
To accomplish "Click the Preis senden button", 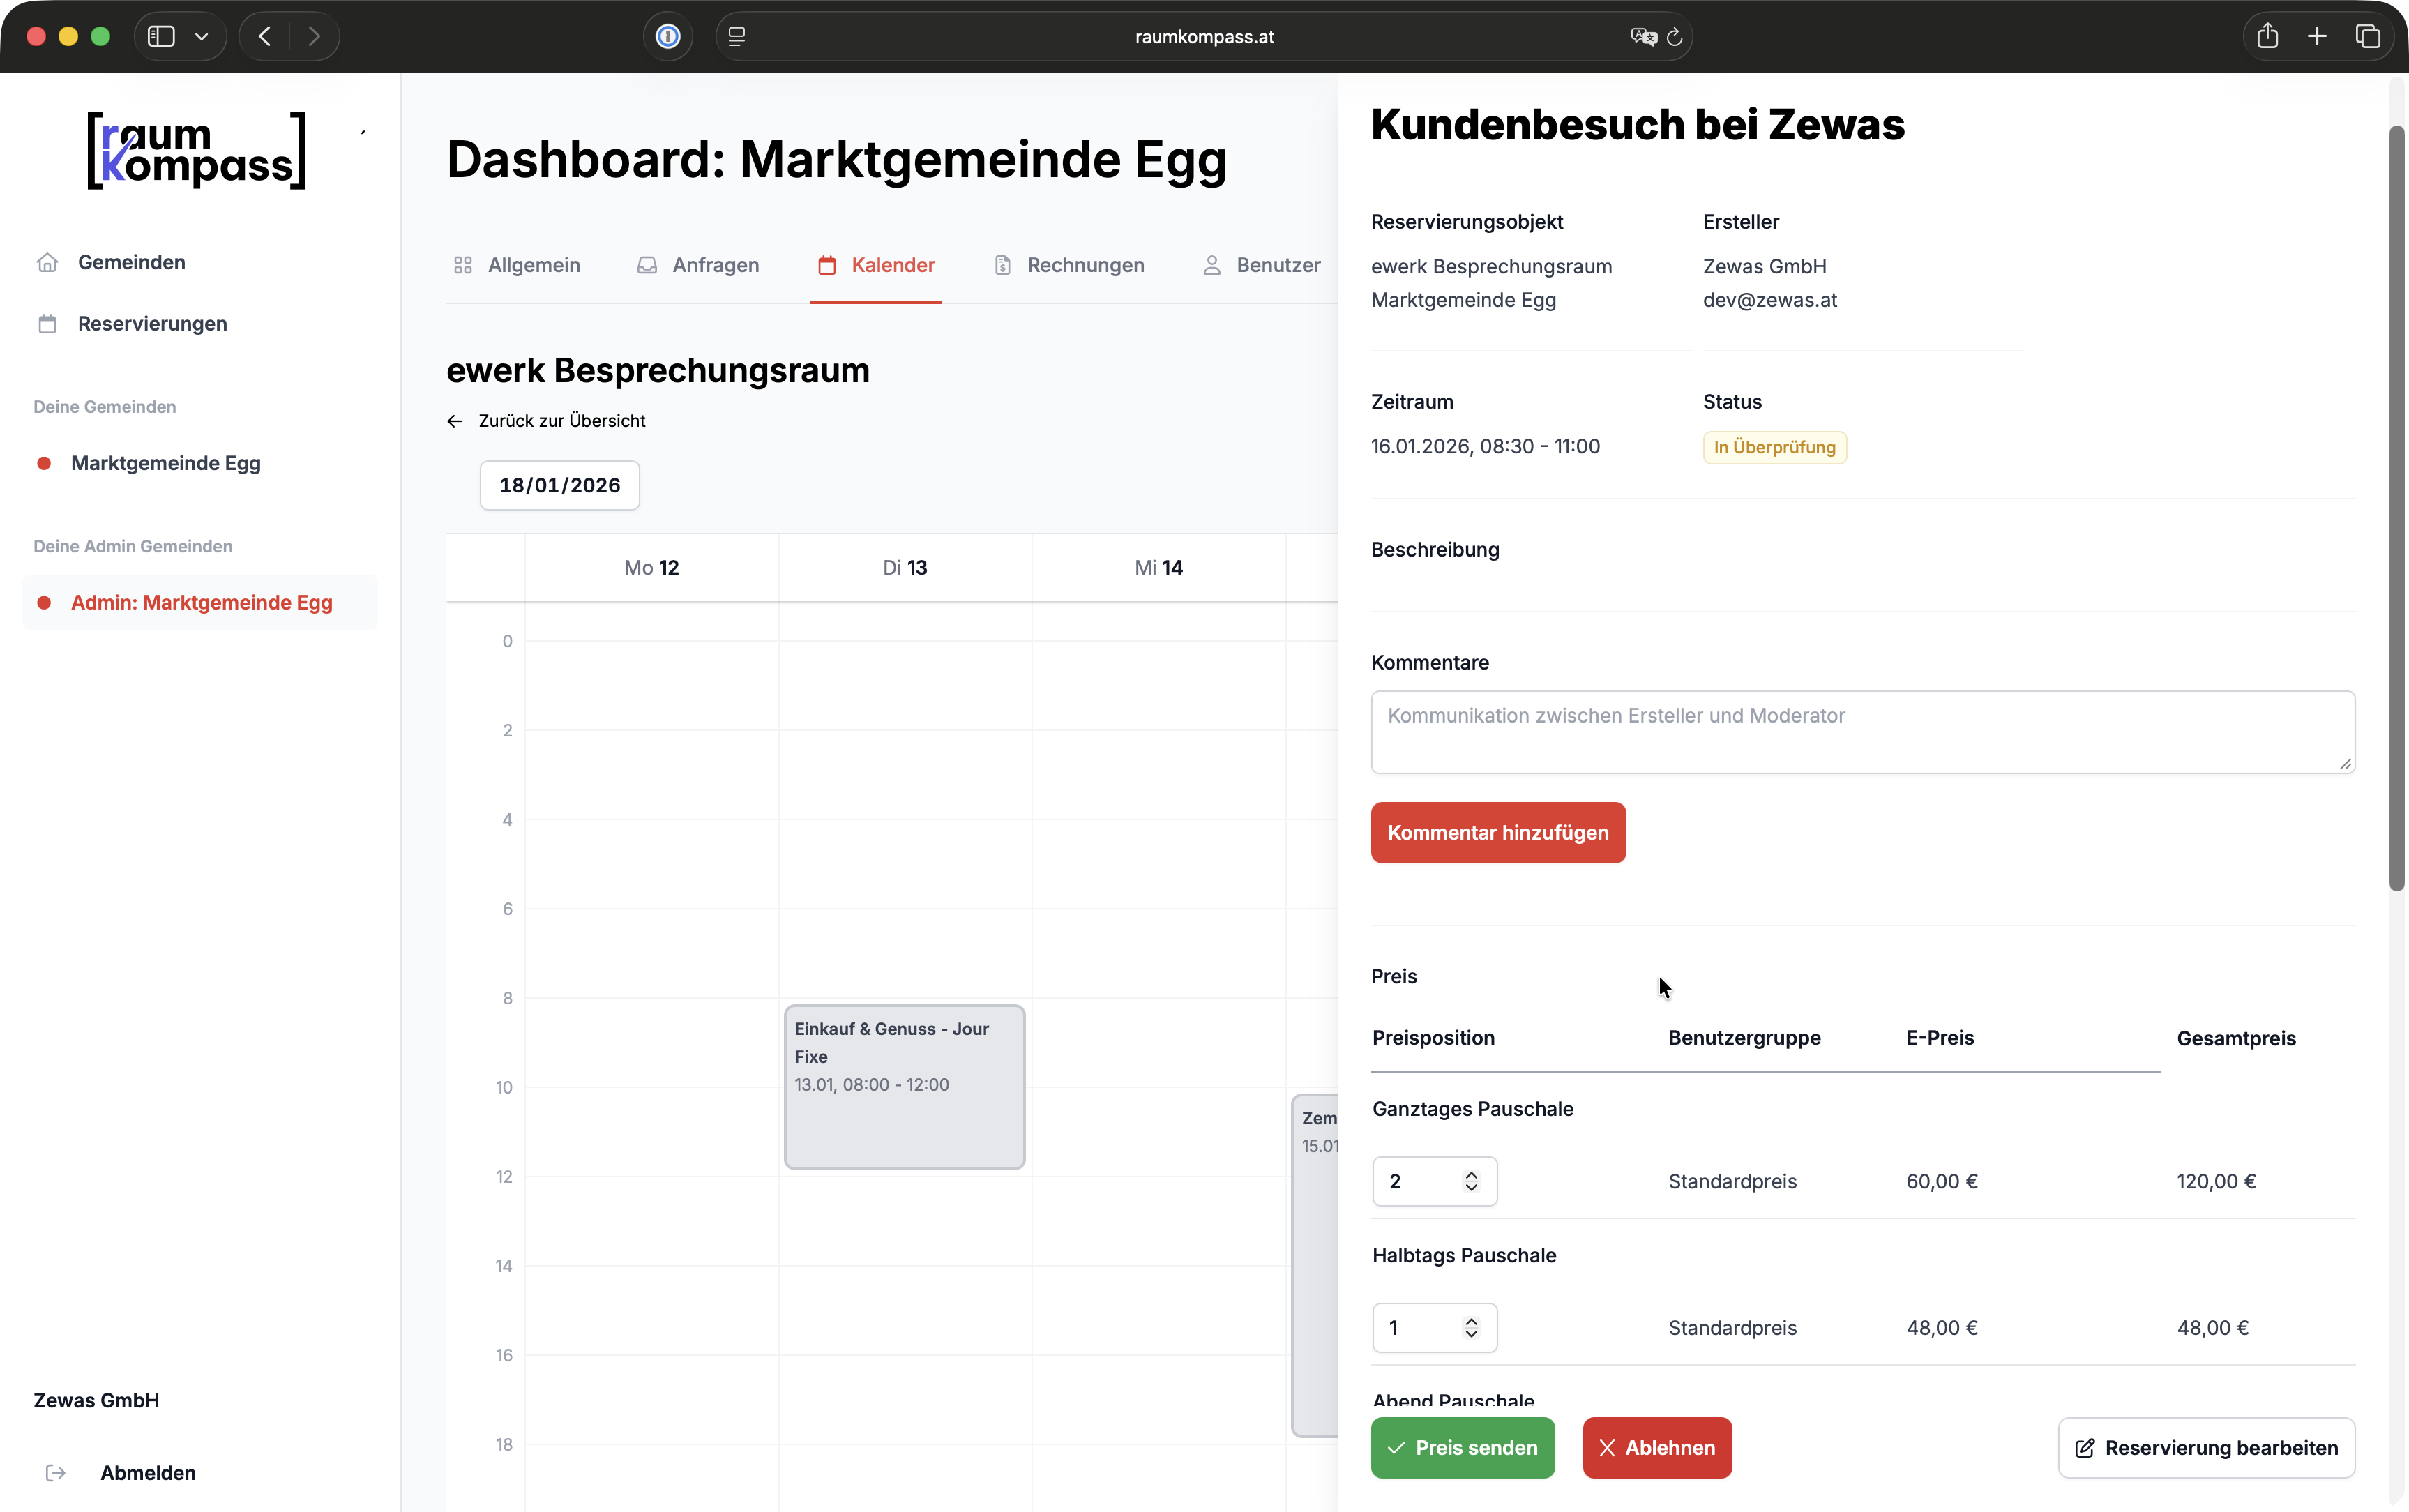I will [x=1461, y=1447].
